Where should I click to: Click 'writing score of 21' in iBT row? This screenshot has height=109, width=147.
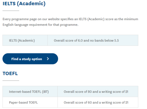pyautogui.click(x=115, y=92)
